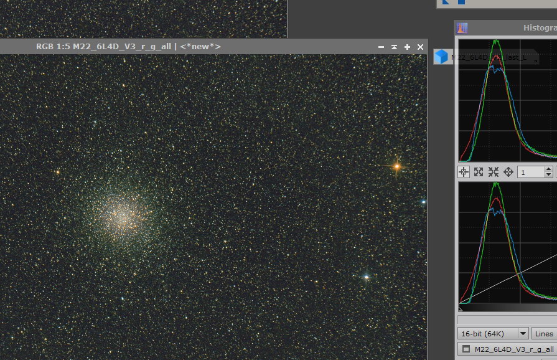Open the Lines graph style dropdown
Image resolution: width=557 pixels, height=360 pixels.
point(544,334)
